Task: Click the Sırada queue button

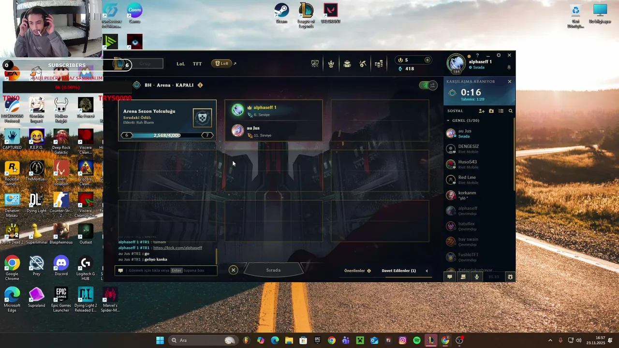Action: (x=273, y=270)
